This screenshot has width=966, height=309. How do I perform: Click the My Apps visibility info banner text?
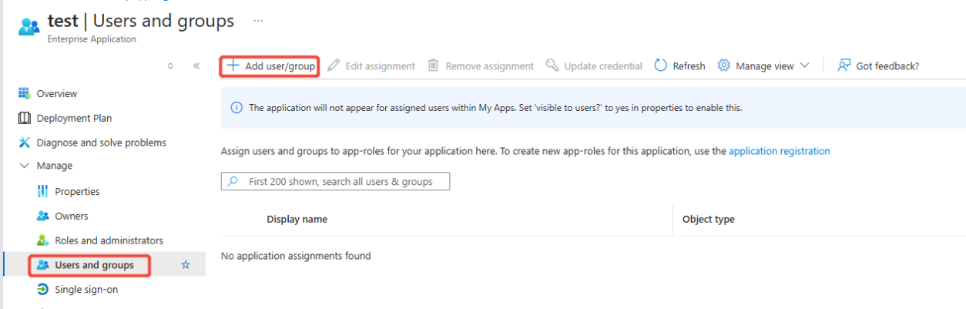click(495, 108)
